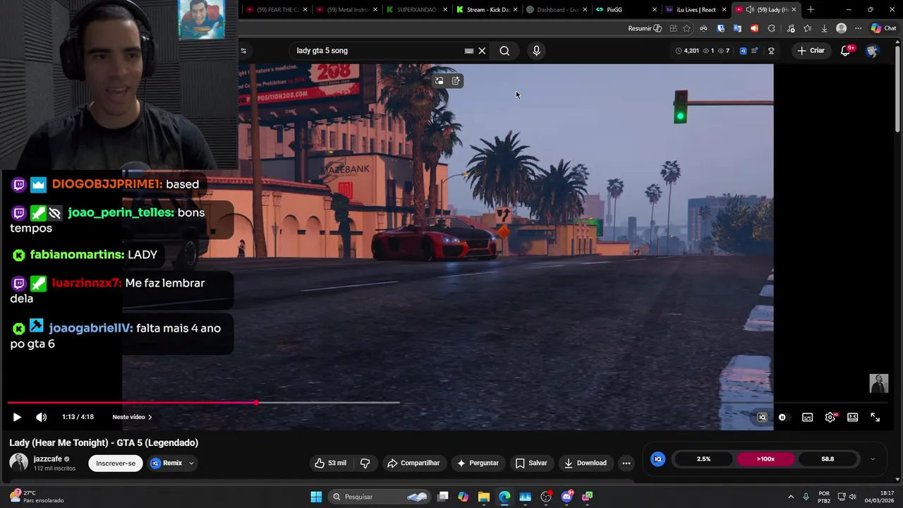This screenshot has width=903, height=508.
Task: Save the video with Salvar button
Action: [531, 463]
